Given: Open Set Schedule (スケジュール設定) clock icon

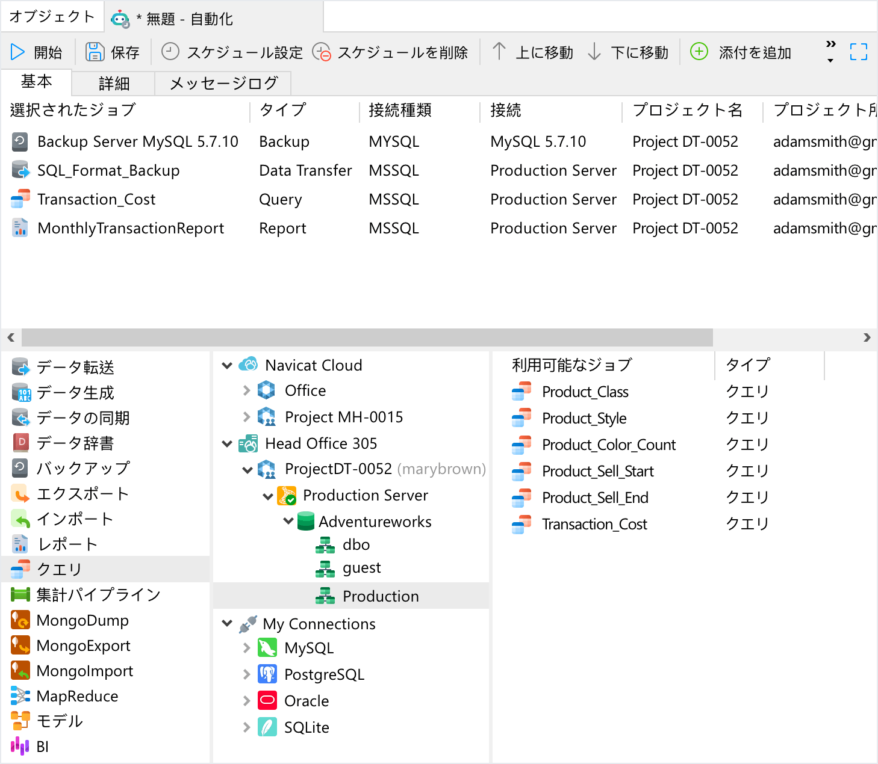Looking at the screenshot, I should click(170, 52).
